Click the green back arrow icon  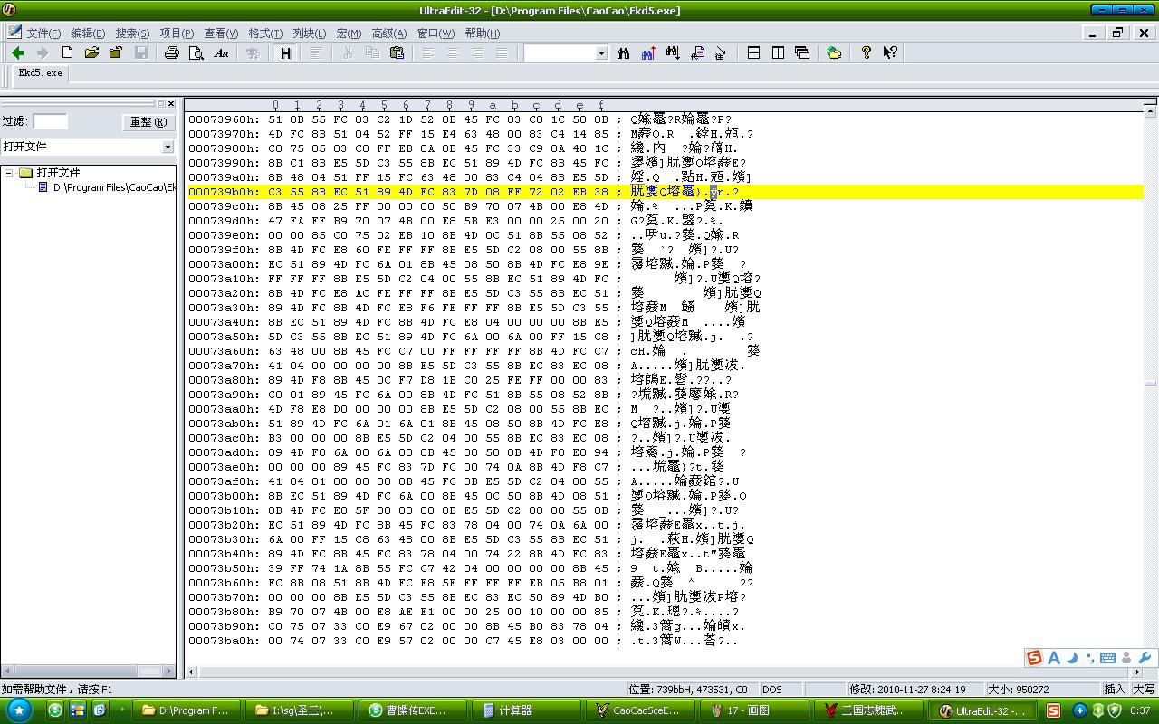pos(17,53)
